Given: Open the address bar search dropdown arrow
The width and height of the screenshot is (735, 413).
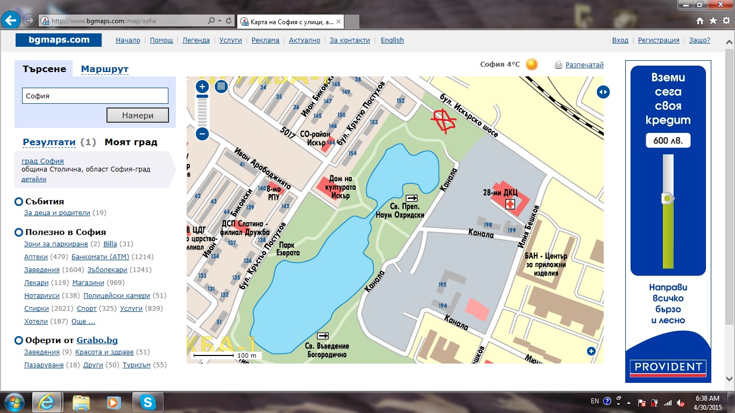Looking at the screenshot, I should click(x=220, y=21).
